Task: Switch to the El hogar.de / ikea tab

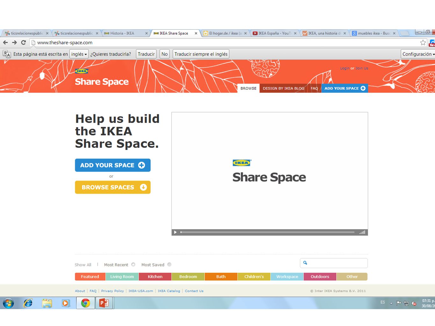Action: (x=225, y=33)
